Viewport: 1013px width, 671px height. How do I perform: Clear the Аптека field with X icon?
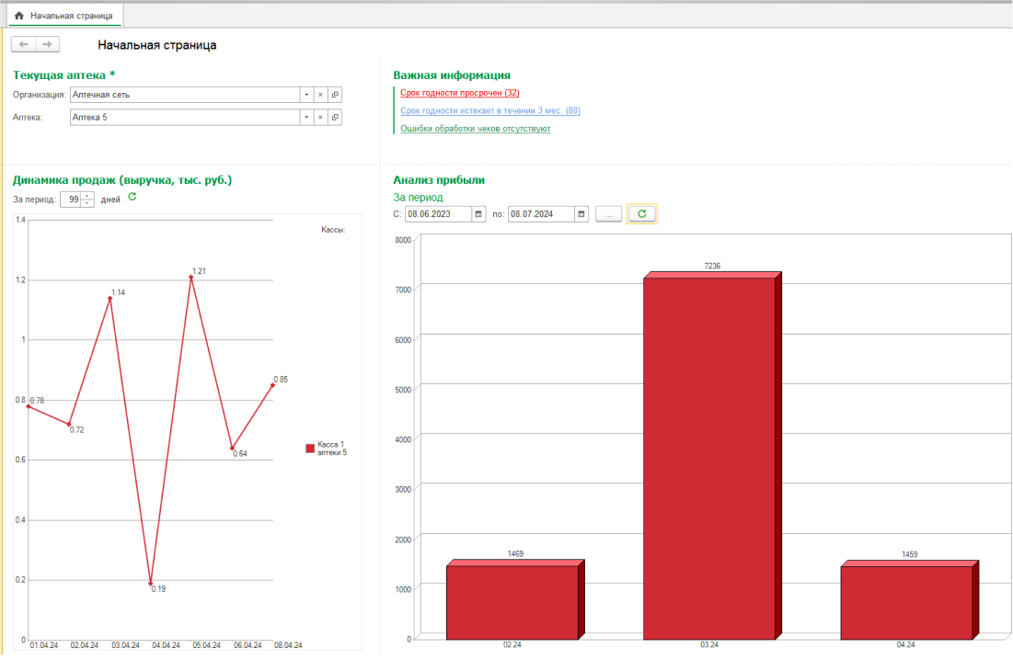320,118
